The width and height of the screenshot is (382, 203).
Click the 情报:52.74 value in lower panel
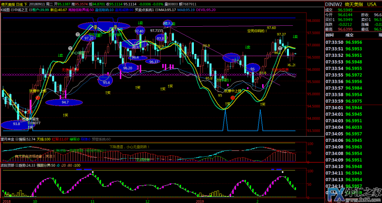point(27,139)
